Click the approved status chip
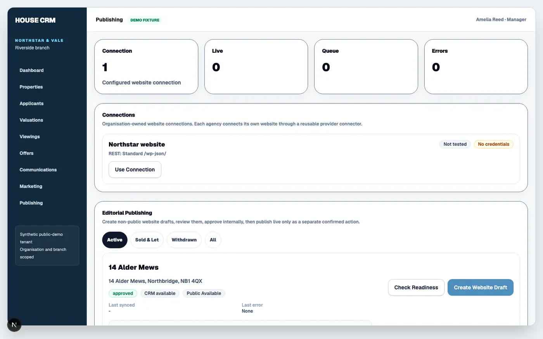This screenshot has width=543, height=339. (x=123, y=293)
